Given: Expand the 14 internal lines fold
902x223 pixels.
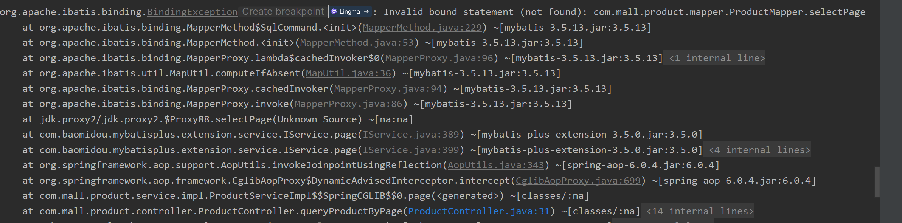Looking at the screenshot, I should click(x=700, y=211).
